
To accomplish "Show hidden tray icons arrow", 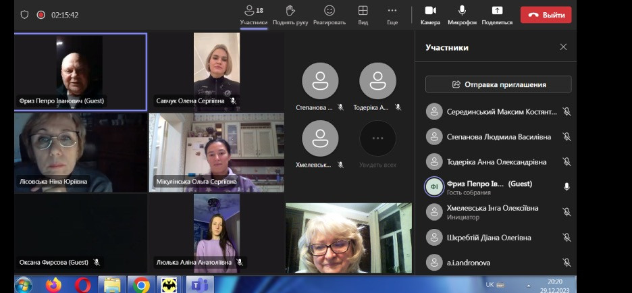I will click(529, 286).
